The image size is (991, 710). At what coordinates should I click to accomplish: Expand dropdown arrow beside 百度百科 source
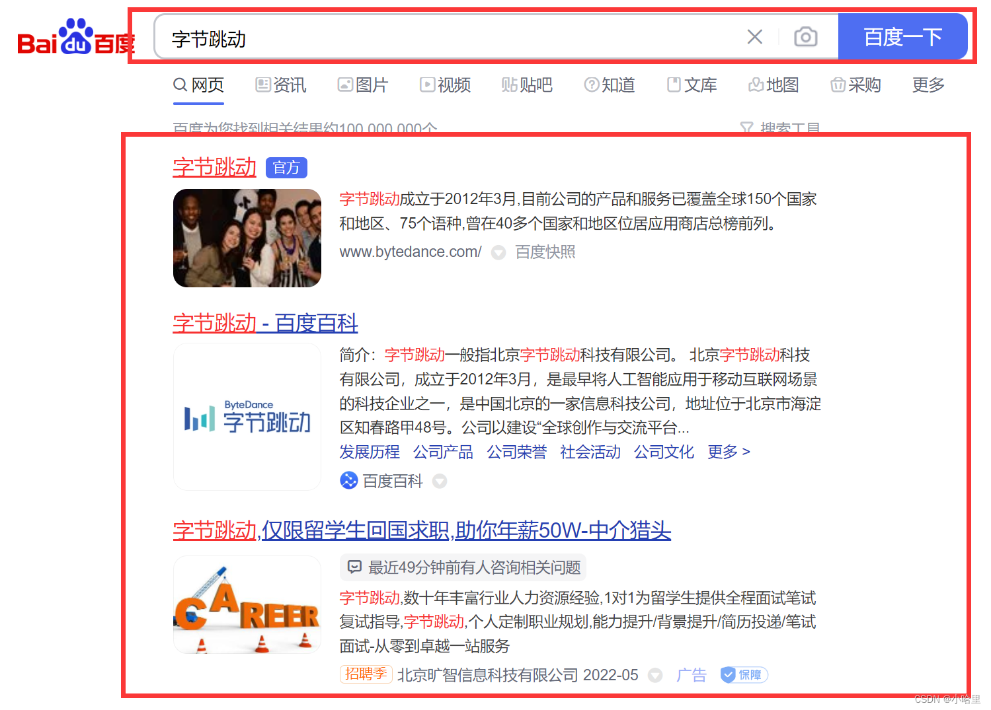click(440, 481)
